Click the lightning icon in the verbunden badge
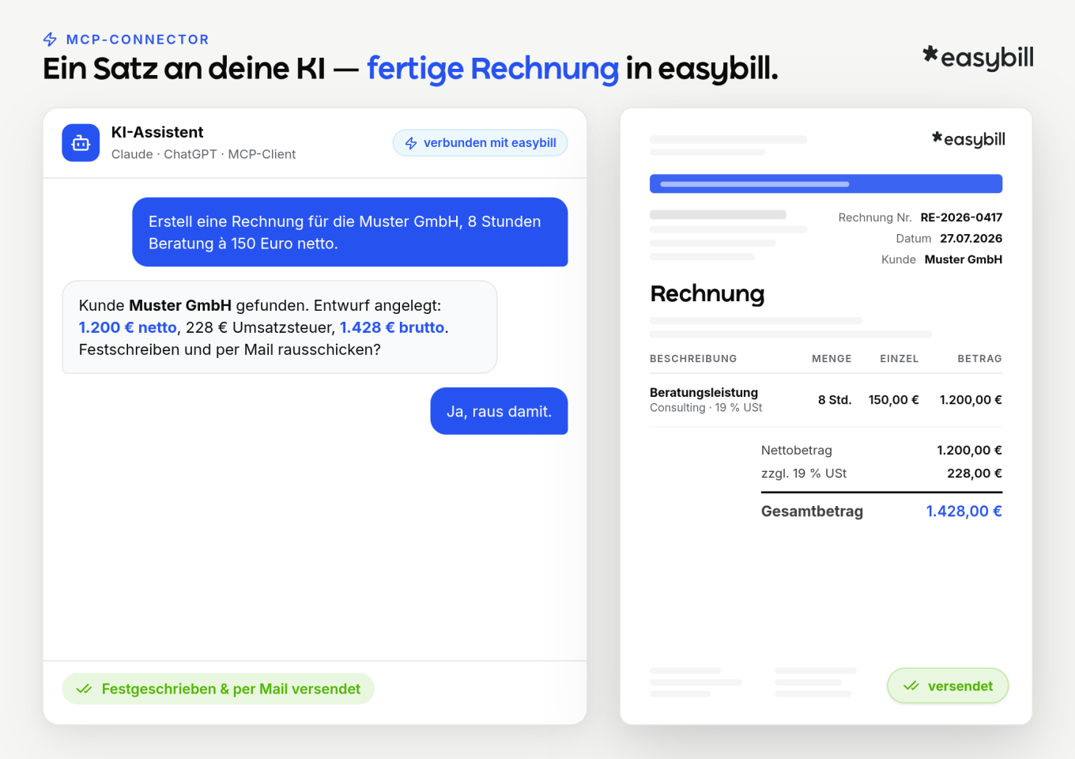This screenshot has height=759, width=1075. coord(411,143)
